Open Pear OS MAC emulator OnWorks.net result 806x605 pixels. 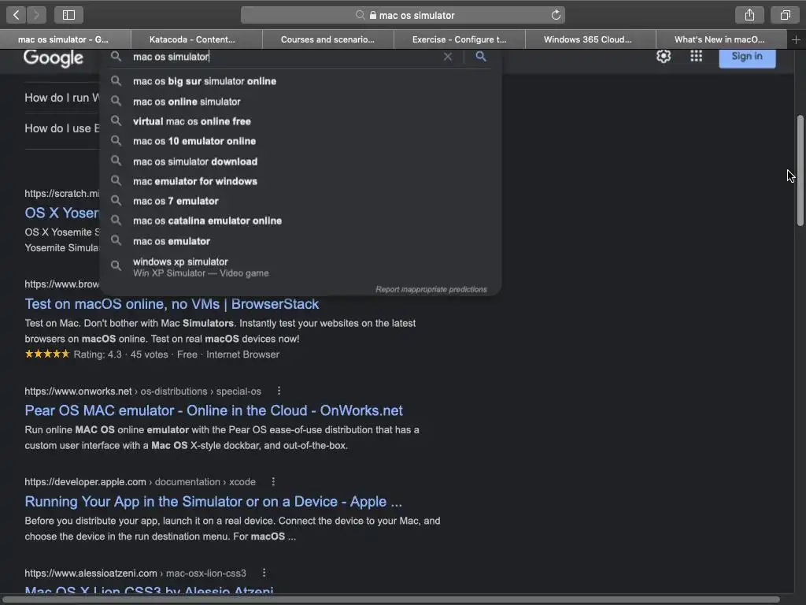pos(214,410)
